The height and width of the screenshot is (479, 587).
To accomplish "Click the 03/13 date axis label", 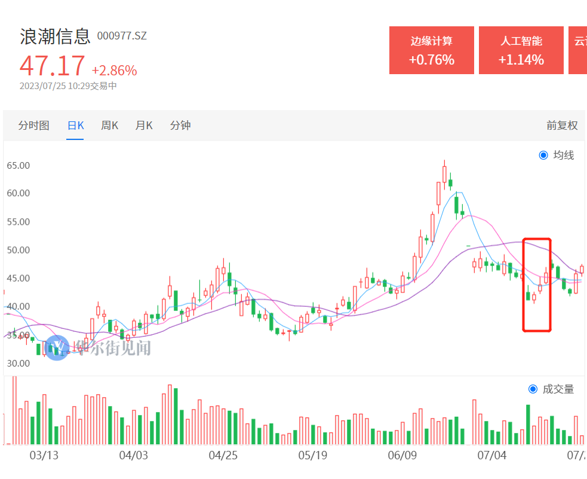I will coord(44,455).
